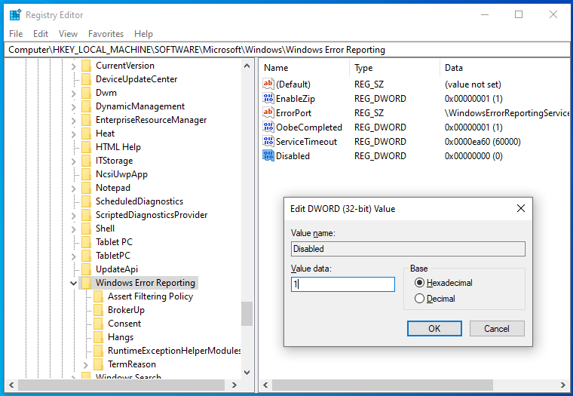Expand the DynamicManagement key
573x396 pixels.
point(73,107)
